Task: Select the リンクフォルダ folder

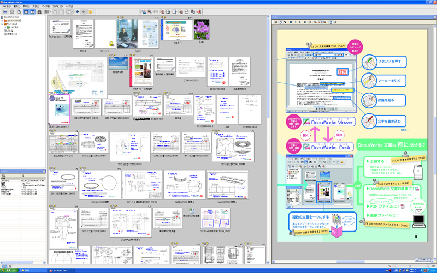Action: 12,24
